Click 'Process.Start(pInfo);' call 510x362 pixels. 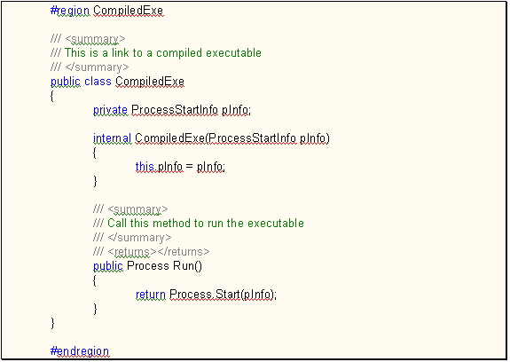coord(223,295)
